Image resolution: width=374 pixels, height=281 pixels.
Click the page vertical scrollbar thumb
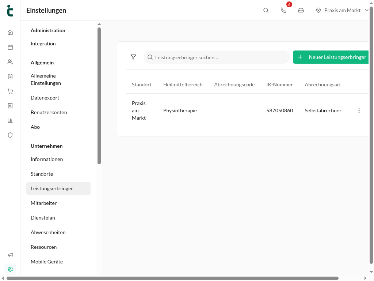tap(371, 135)
